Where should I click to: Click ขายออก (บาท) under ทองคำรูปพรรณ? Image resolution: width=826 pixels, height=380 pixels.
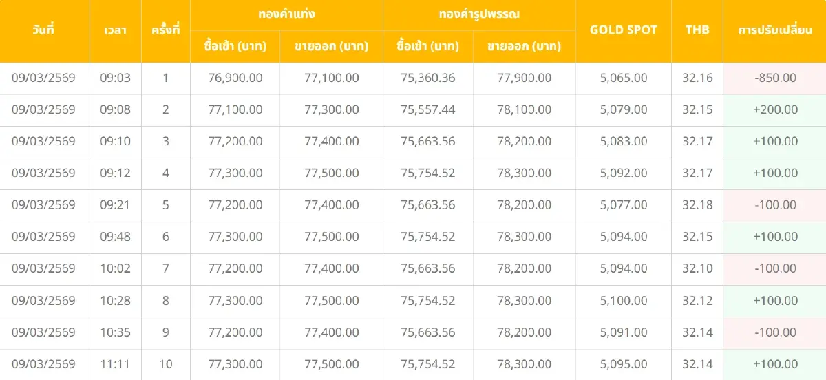click(x=524, y=47)
